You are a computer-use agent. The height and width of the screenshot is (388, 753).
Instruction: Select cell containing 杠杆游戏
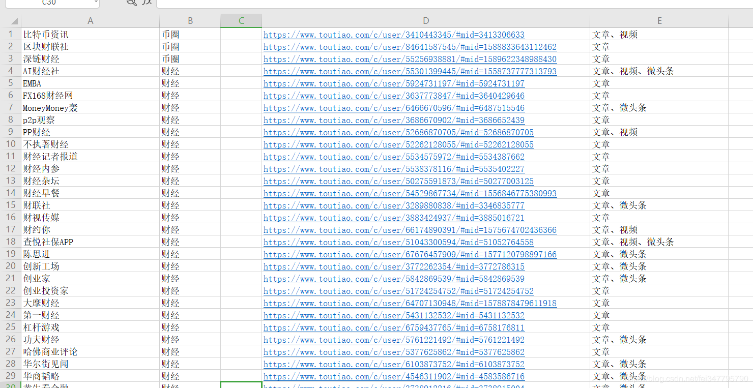pos(90,327)
